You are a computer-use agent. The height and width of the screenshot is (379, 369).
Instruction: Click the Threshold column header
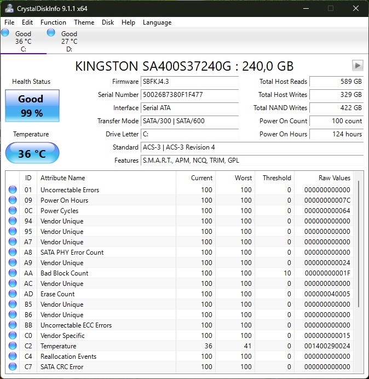(x=274, y=178)
